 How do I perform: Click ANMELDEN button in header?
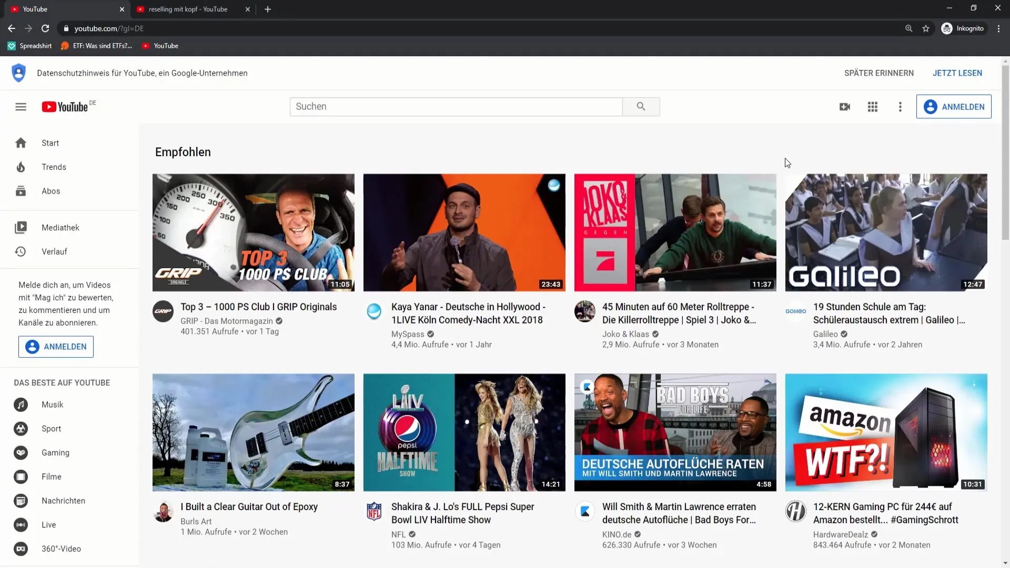[x=954, y=107]
